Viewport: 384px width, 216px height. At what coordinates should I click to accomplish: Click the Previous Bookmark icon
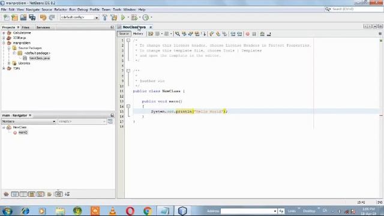point(212,34)
